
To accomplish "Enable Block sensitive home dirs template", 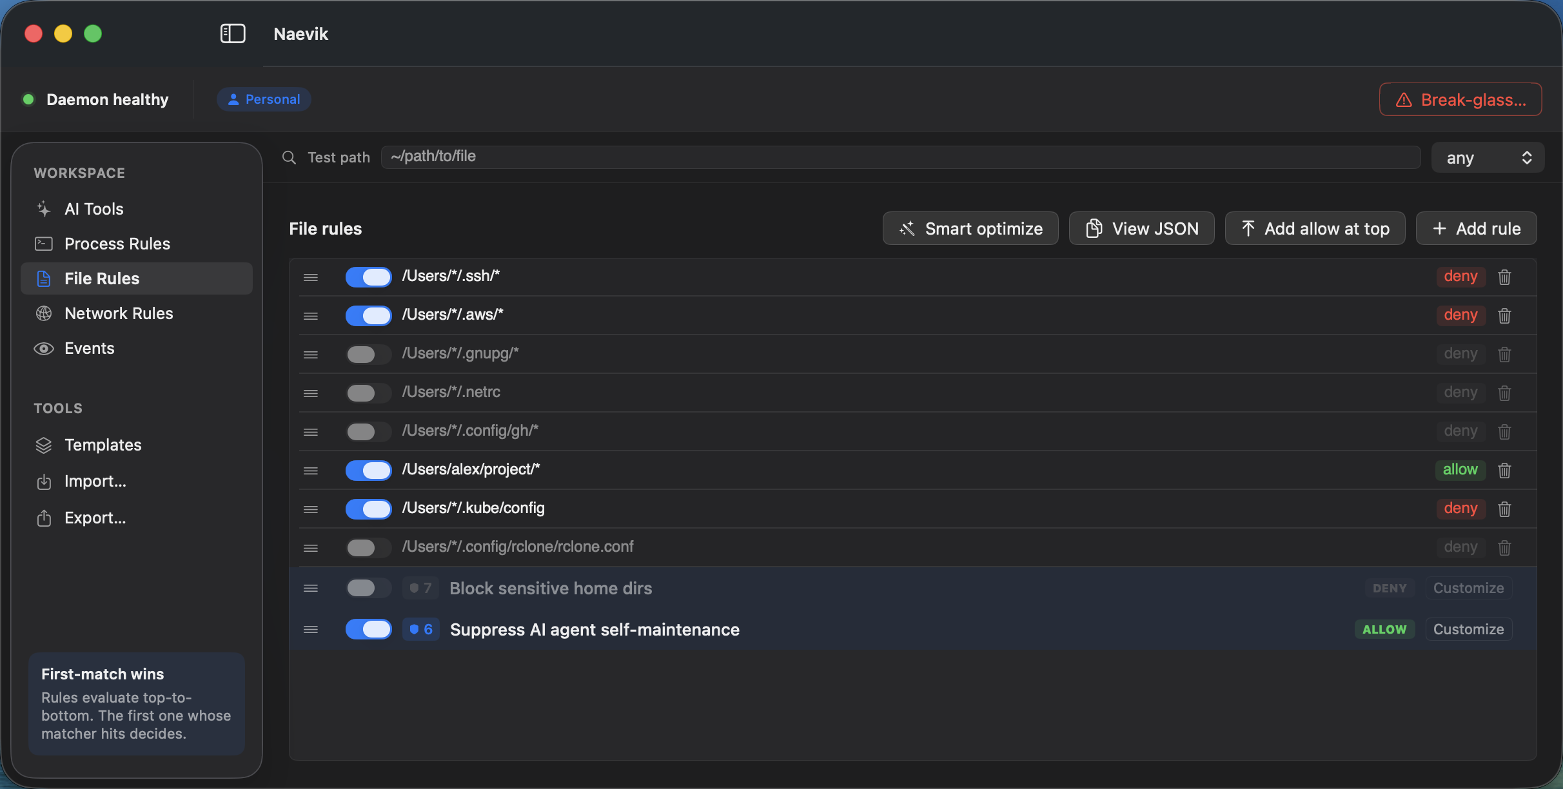I will (368, 588).
